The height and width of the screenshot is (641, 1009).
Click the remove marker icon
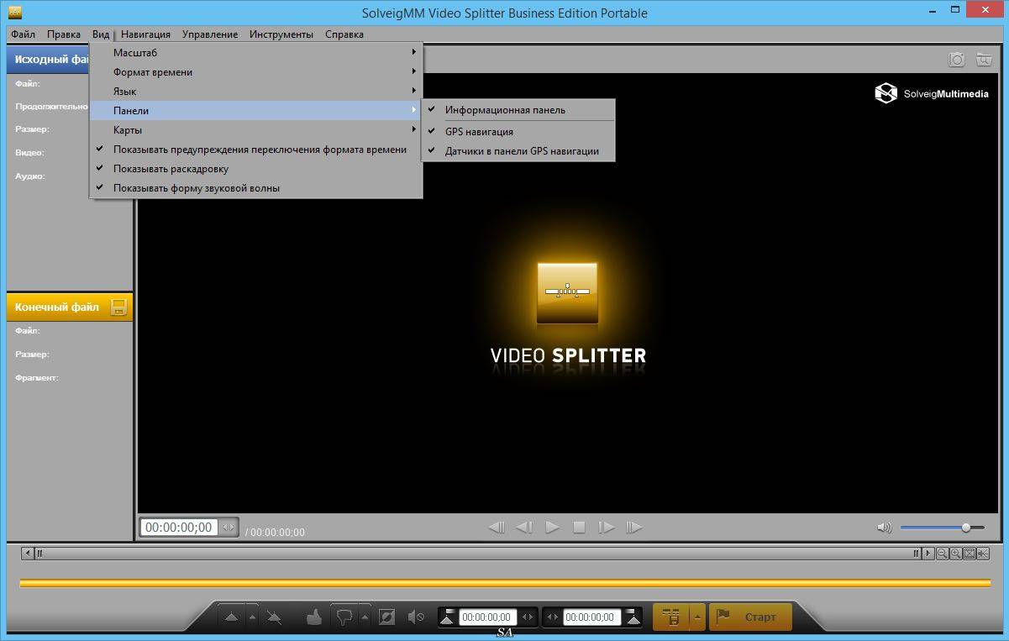point(274,617)
